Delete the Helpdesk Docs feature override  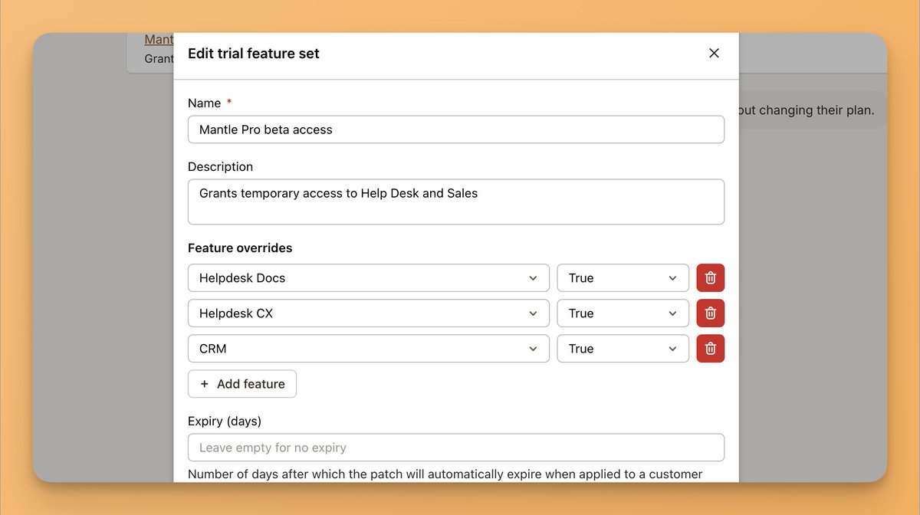[710, 278]
